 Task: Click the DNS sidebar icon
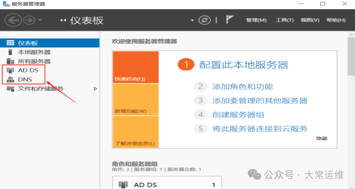[10, 79]
